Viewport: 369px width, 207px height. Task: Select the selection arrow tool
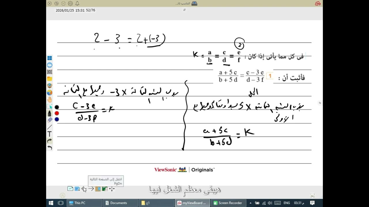(50, 107)
